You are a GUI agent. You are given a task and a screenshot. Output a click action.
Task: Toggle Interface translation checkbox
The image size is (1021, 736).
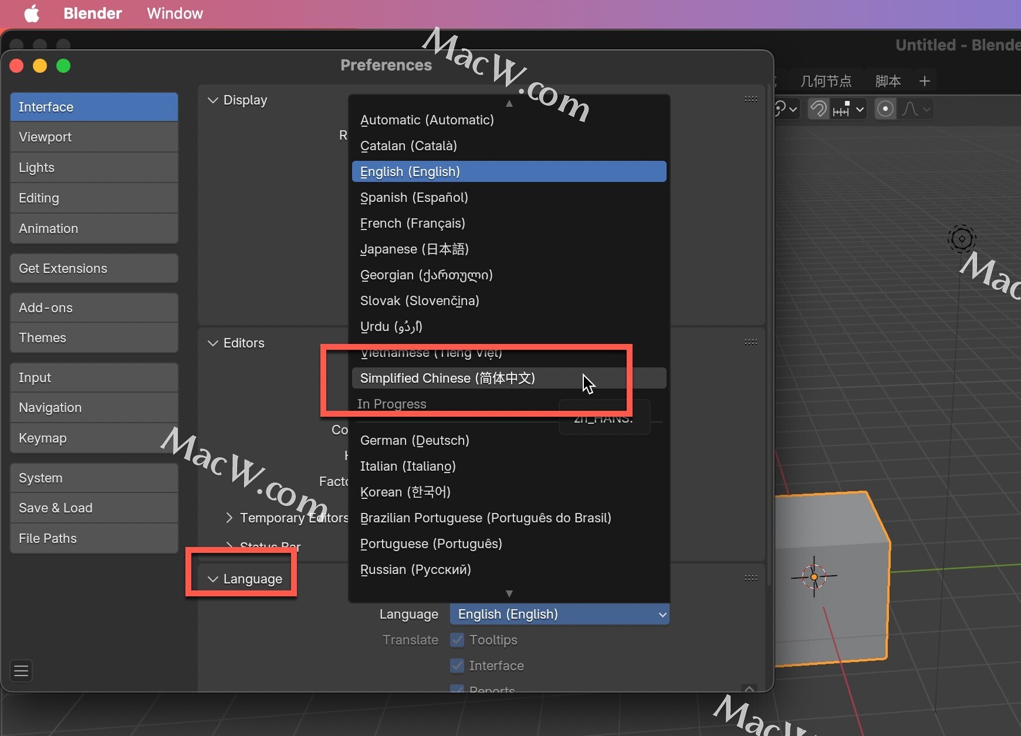pos(457,666)
